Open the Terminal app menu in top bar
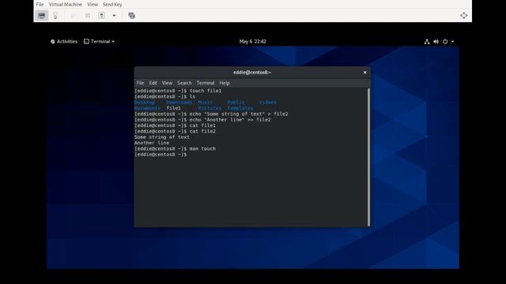This screenshot has height=284, width=506. (99, 42)
